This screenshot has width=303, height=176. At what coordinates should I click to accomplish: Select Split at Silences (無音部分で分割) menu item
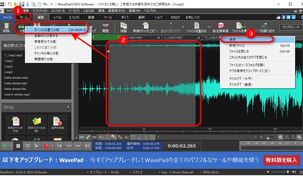[x=58, y=42]
